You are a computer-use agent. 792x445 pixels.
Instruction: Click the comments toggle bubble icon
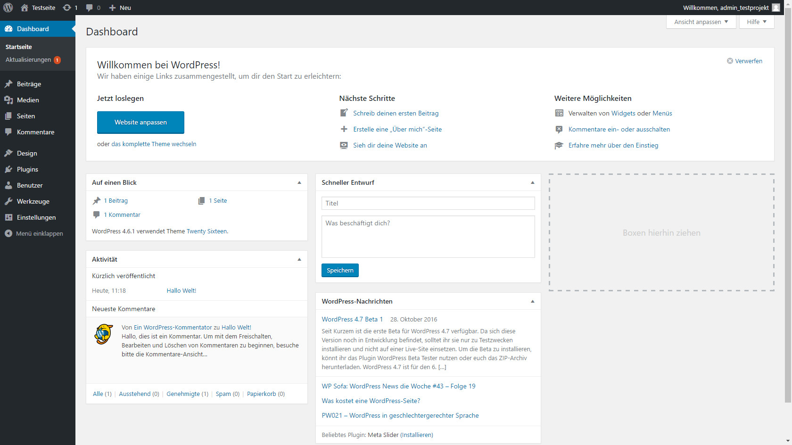point(559,129)
